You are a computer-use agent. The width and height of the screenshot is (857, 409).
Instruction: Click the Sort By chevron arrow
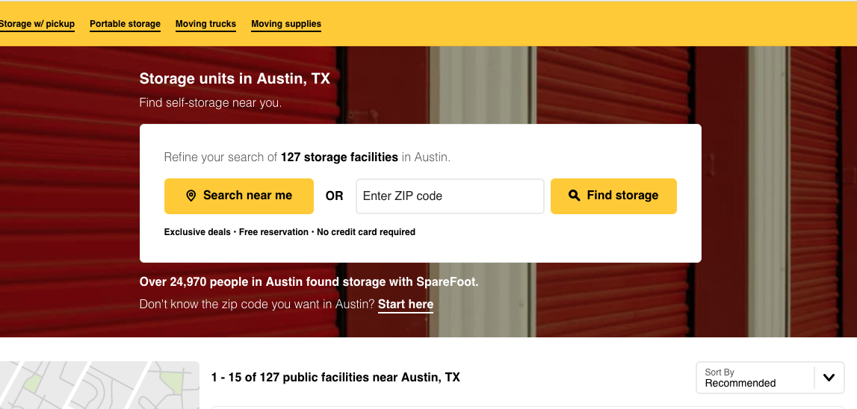tap(829, 378)
